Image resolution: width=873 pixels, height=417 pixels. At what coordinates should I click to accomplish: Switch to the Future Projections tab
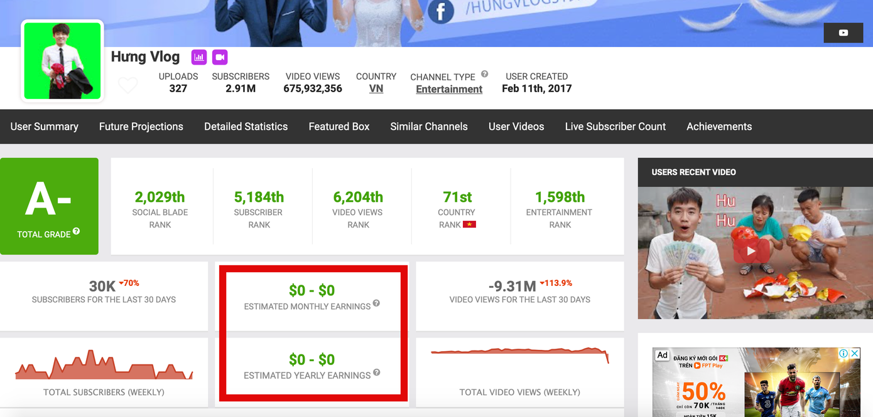click(x=141, y=126)
